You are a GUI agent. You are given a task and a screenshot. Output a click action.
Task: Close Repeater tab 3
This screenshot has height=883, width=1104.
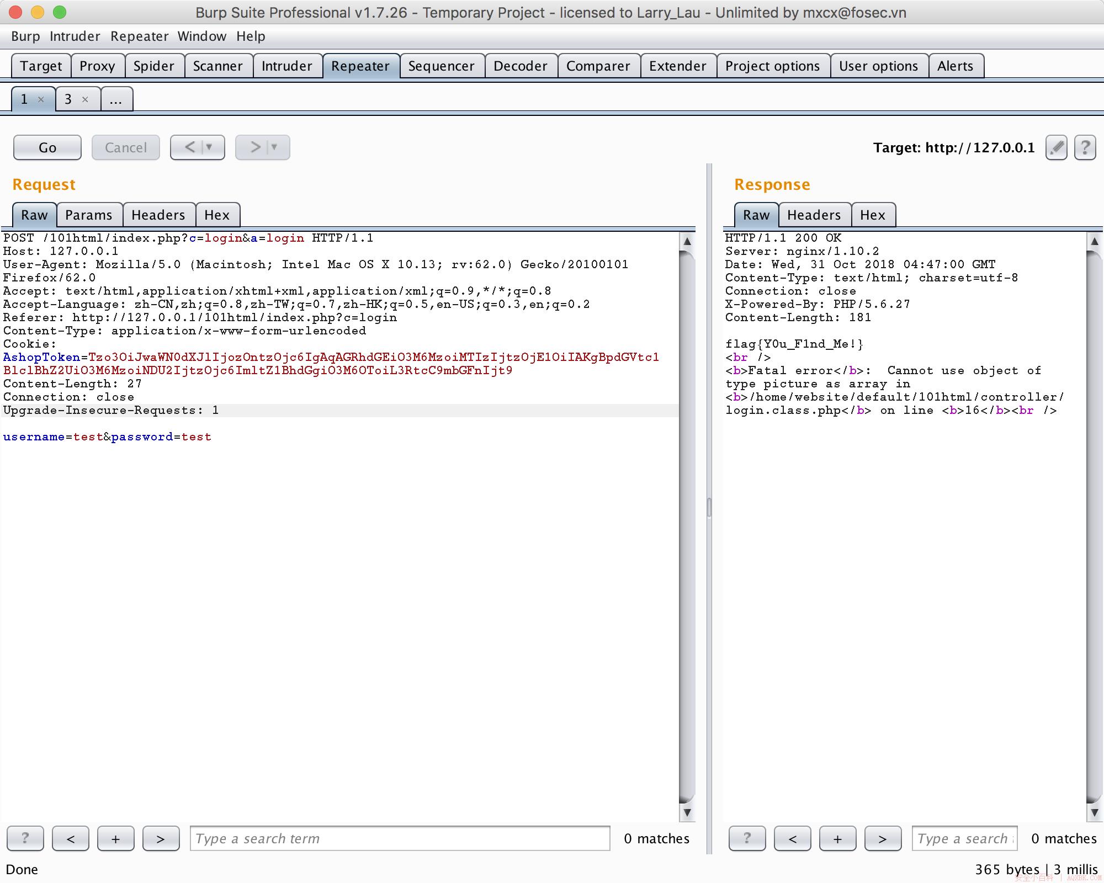click(x=85, y=99)
